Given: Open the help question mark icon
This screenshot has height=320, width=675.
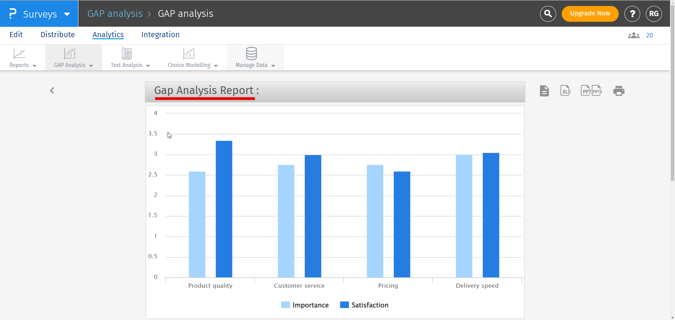Looking at the screenshot, I should [x=632, y=14].
